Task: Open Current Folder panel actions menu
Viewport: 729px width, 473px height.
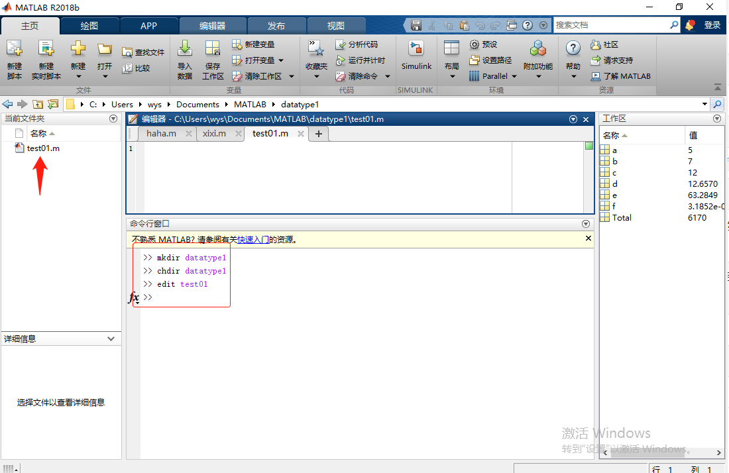Action: pos(113,119)
